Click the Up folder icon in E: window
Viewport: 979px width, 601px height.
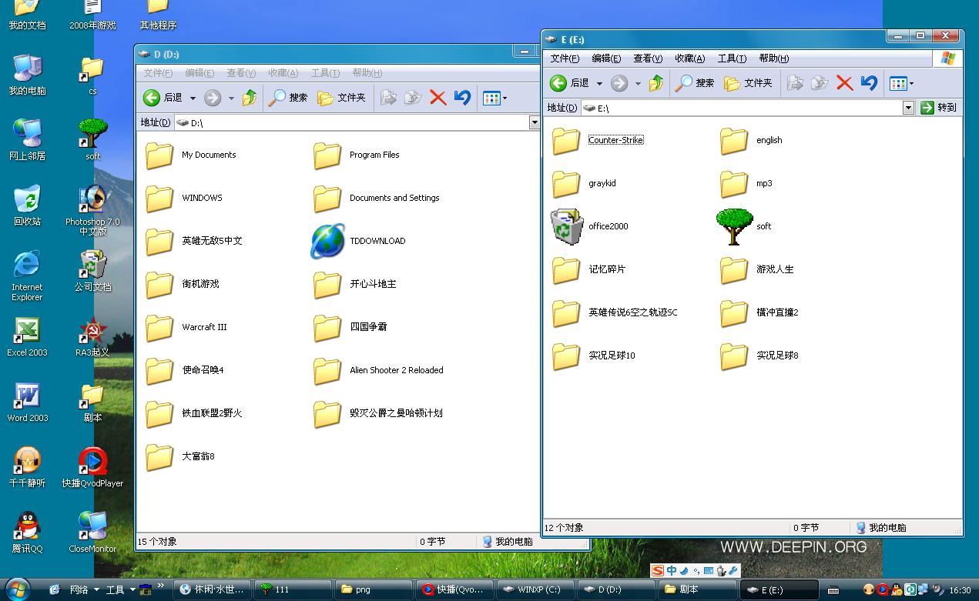tap(656, 83)
